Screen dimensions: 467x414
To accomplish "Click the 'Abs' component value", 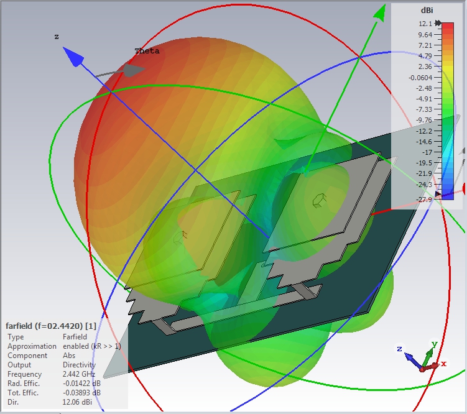I will [x=69, y=356].
